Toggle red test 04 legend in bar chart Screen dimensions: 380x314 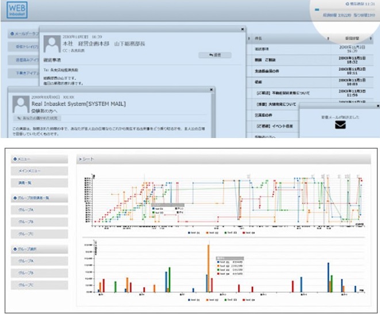coord(249,300)
